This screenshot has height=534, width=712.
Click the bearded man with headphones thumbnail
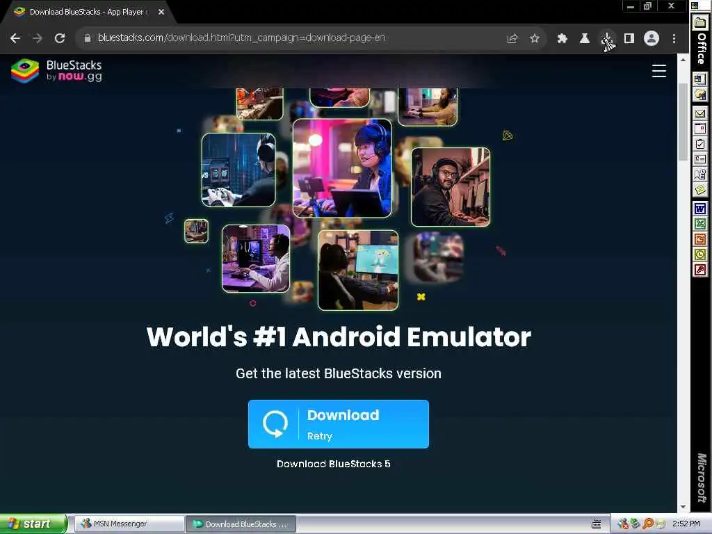tap(451, 186)
